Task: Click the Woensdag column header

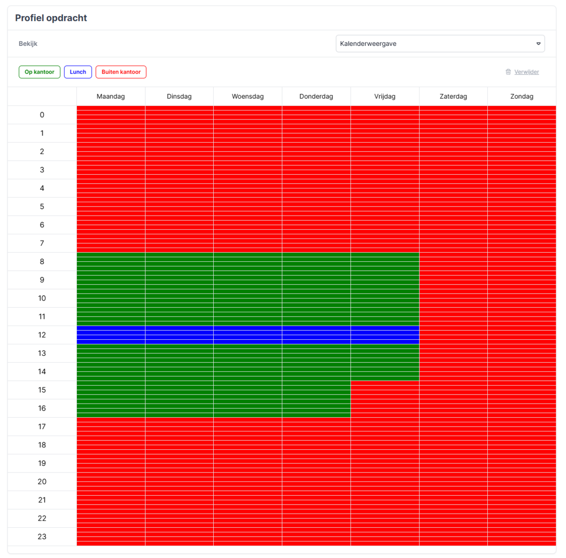Action: [x=248, y=96]
